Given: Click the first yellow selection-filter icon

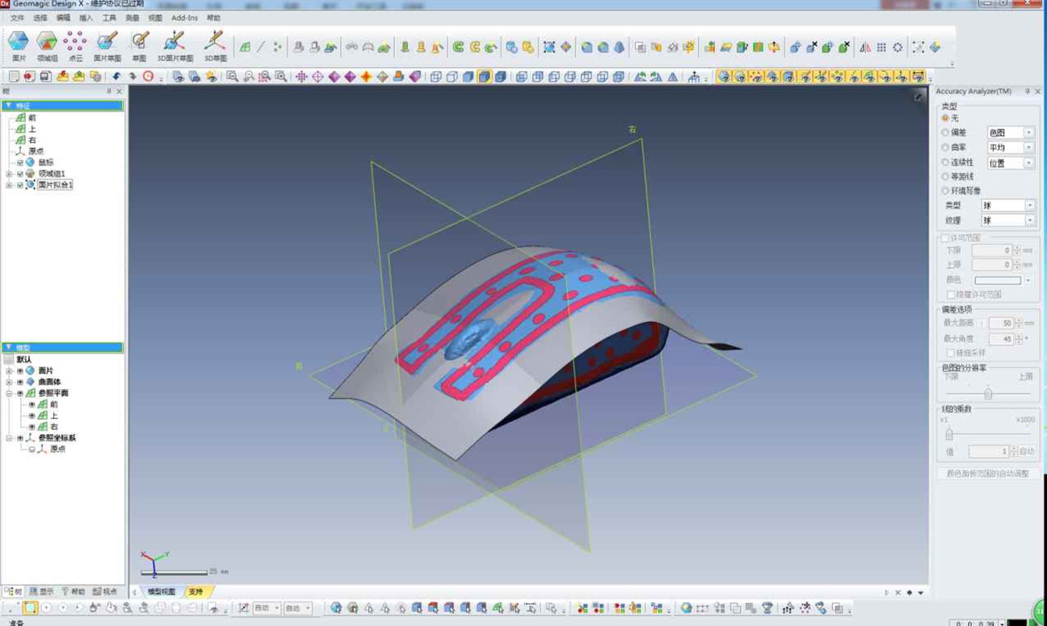Looking at the screenshot, I should [x=724, y=77].
